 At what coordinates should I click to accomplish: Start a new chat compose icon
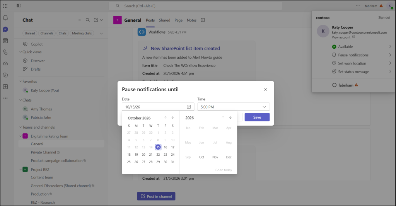96,20
